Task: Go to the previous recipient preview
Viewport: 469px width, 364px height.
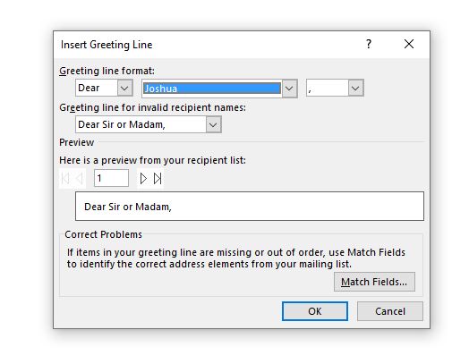Action: 80,178
